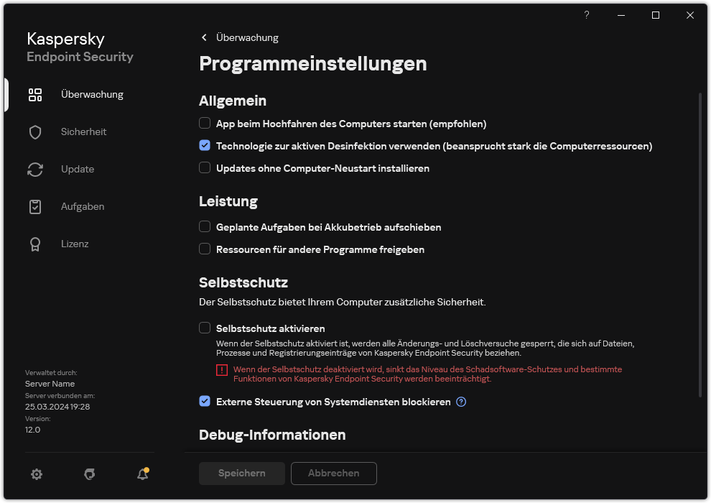Enable Selbstschutz aktivieren

pos(205,328)
